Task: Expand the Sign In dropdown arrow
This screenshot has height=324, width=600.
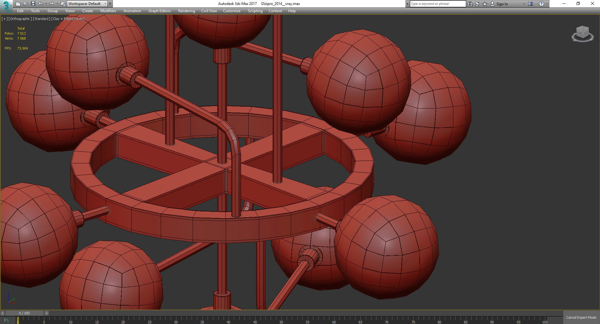Action: coord(524,4)
